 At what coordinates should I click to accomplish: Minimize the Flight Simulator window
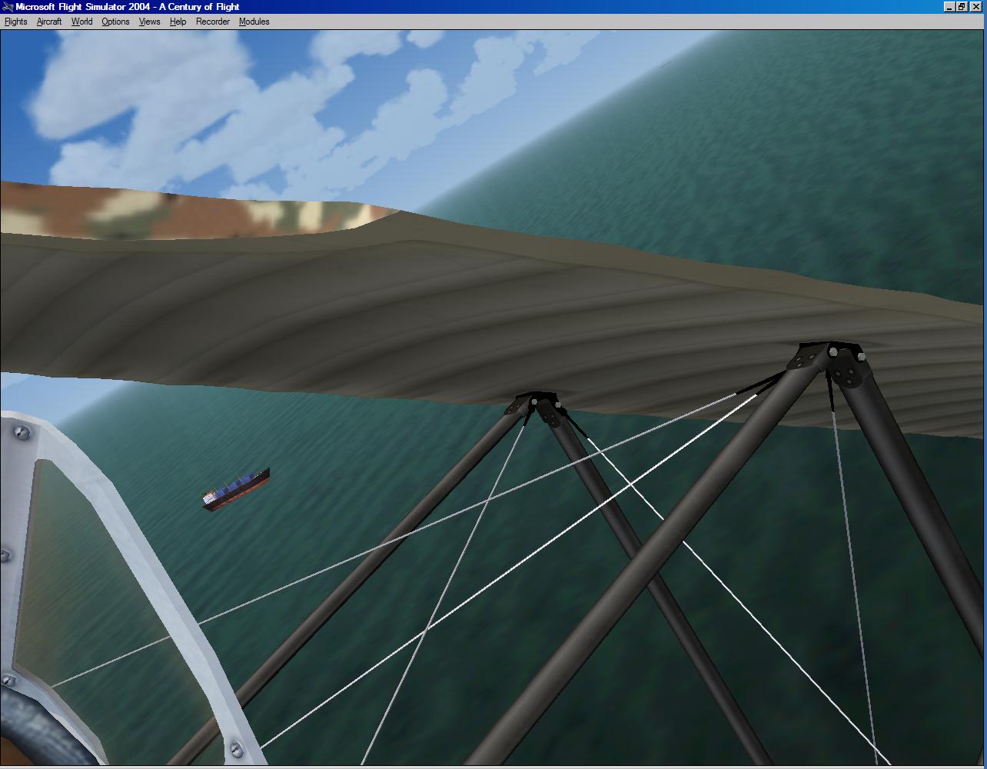(949, 7)
